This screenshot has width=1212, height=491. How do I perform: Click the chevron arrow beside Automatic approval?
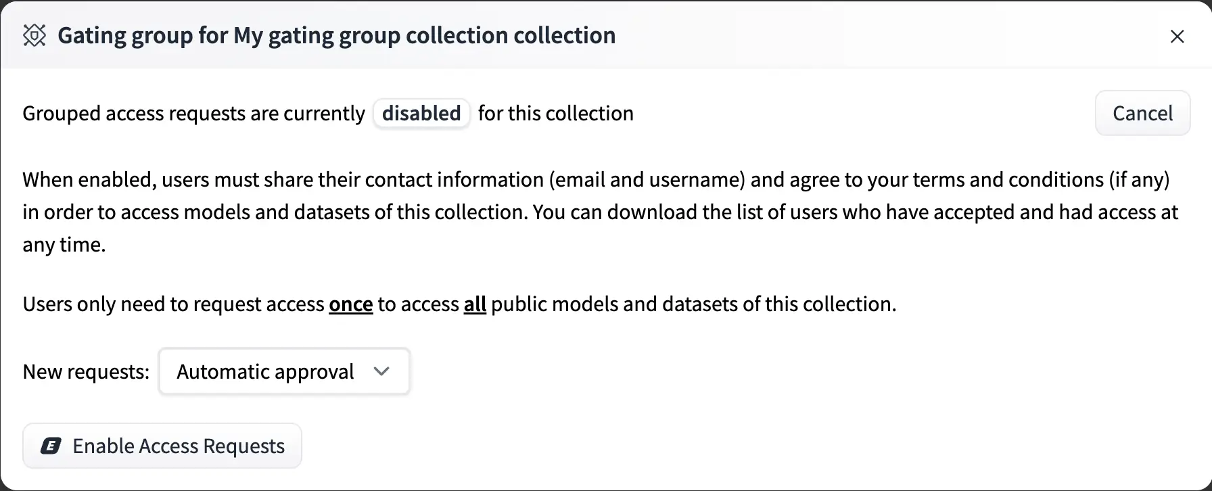pos(381,371)
